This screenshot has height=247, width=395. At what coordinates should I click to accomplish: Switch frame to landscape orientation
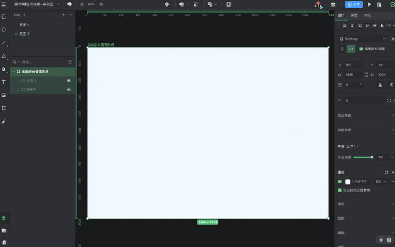pos(351,49)
